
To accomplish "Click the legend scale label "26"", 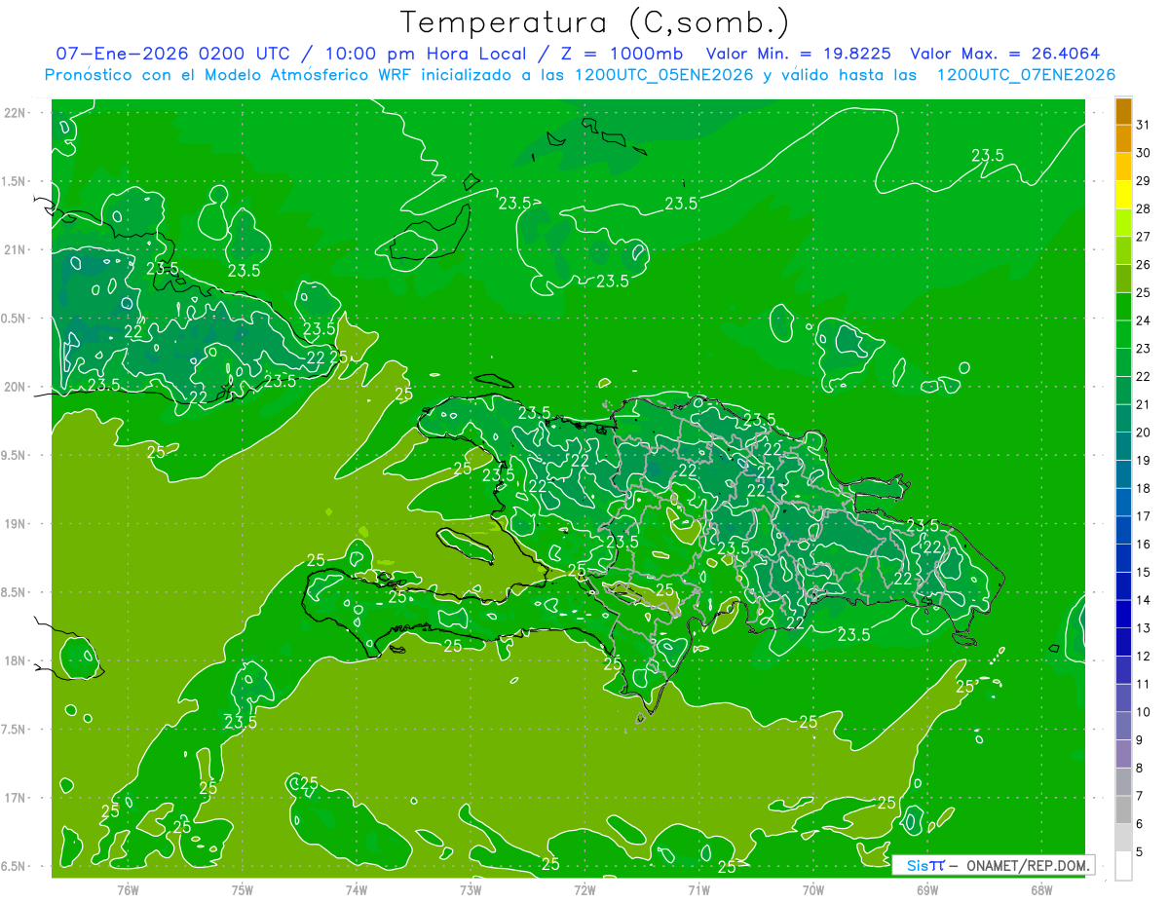I will [1144, 264].
